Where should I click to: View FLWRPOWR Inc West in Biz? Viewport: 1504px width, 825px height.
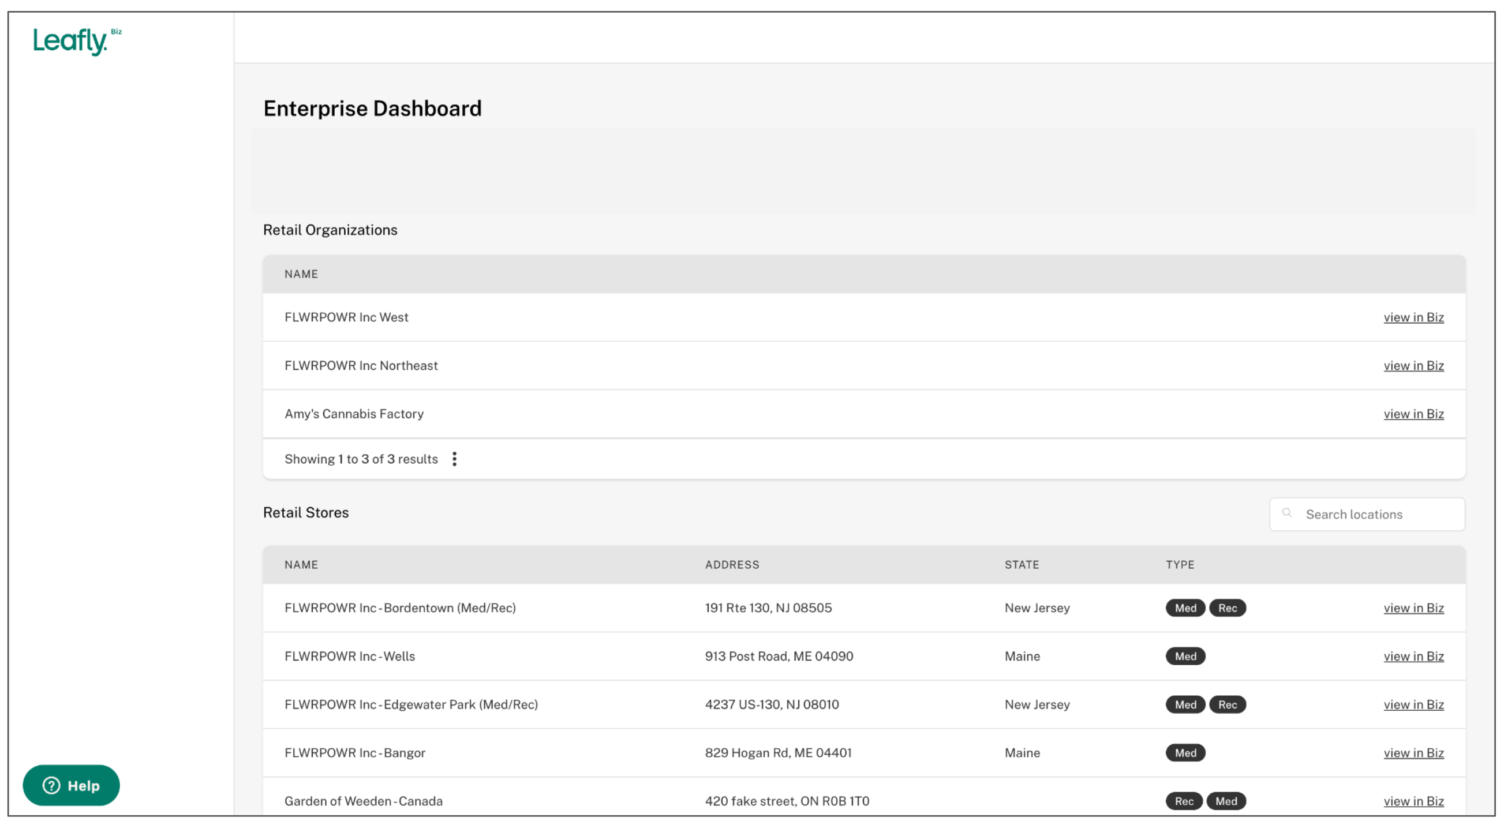pyautogui.click(x=1413, y=317)
